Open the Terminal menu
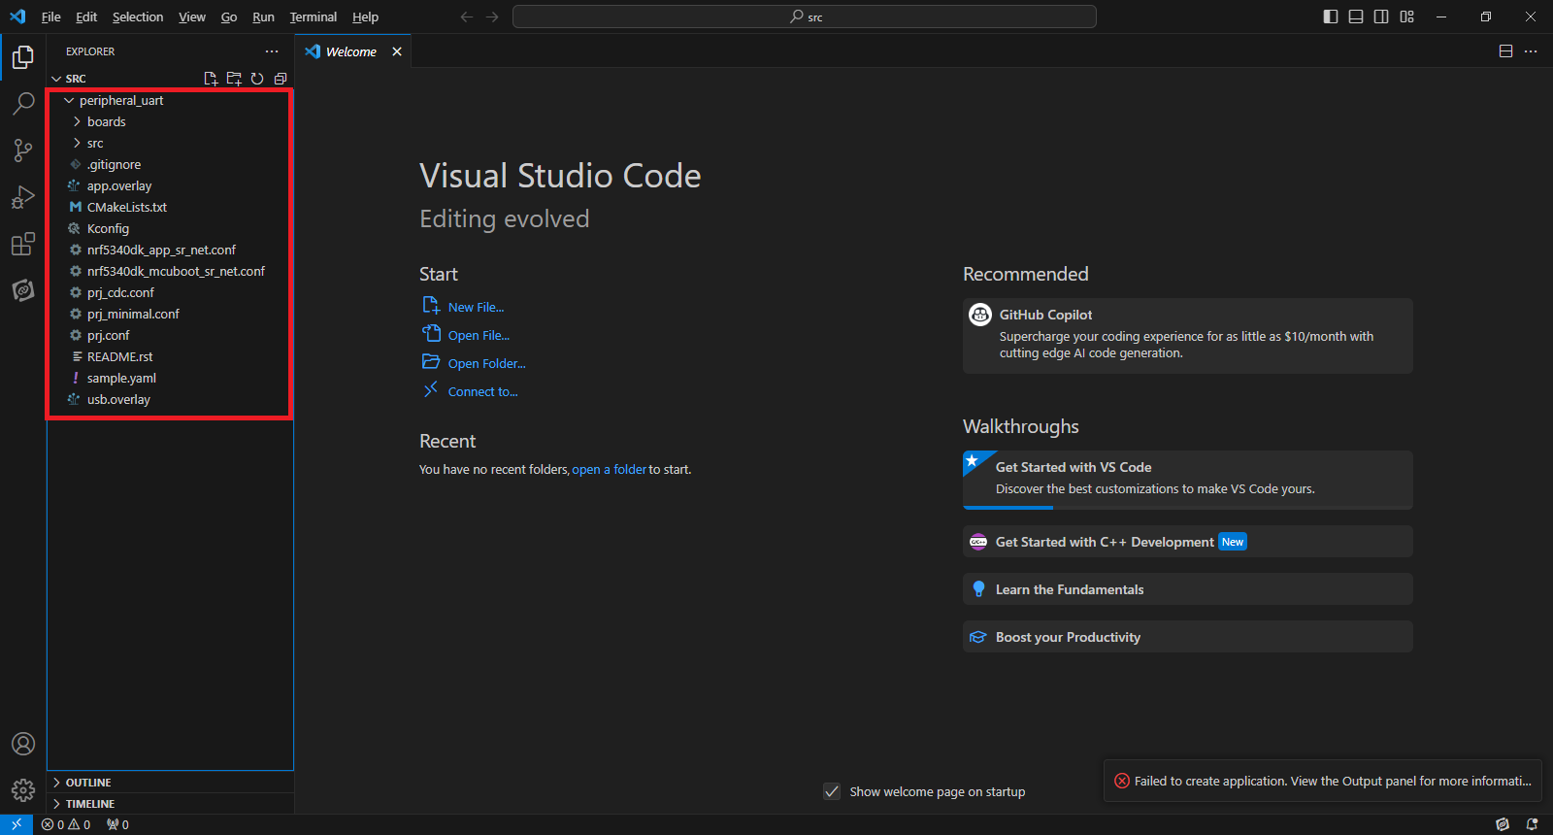Viewport: 1553px width, 835px height. click(x=313, y=17)
